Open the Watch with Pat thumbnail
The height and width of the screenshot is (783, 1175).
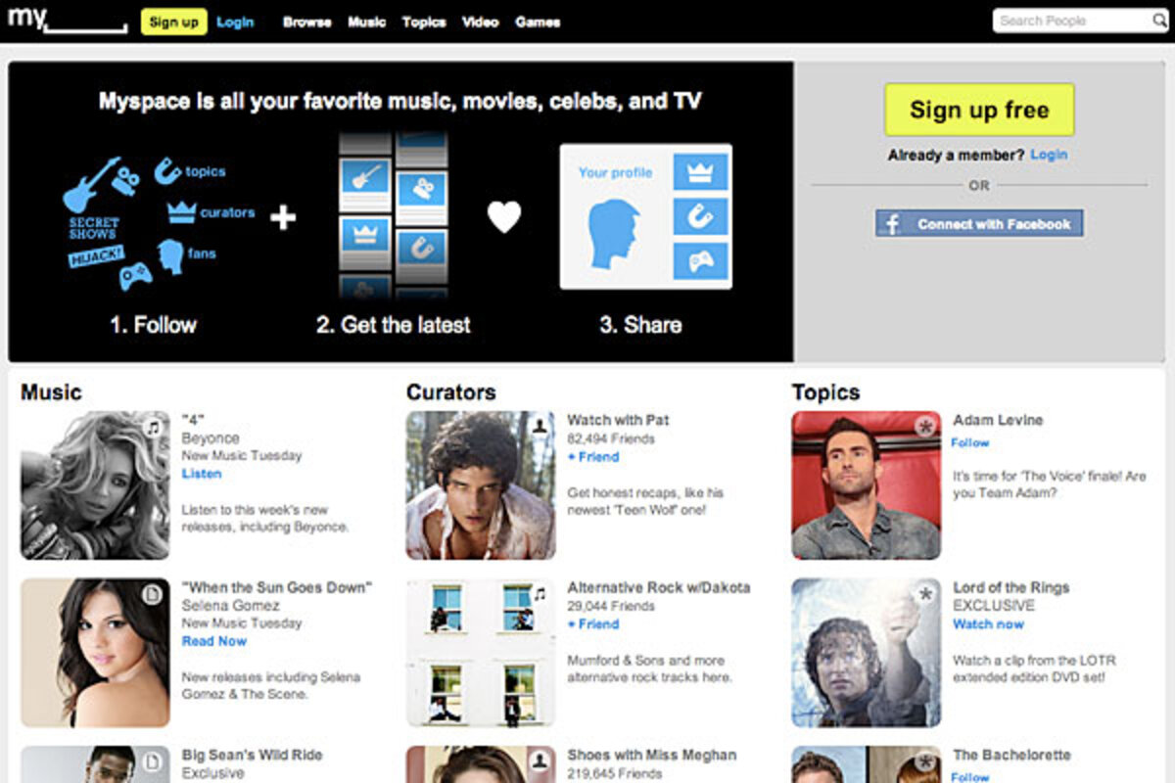click(481, 485)
